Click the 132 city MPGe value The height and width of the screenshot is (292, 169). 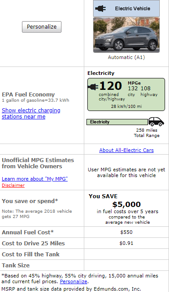click(x=133, y=88)
